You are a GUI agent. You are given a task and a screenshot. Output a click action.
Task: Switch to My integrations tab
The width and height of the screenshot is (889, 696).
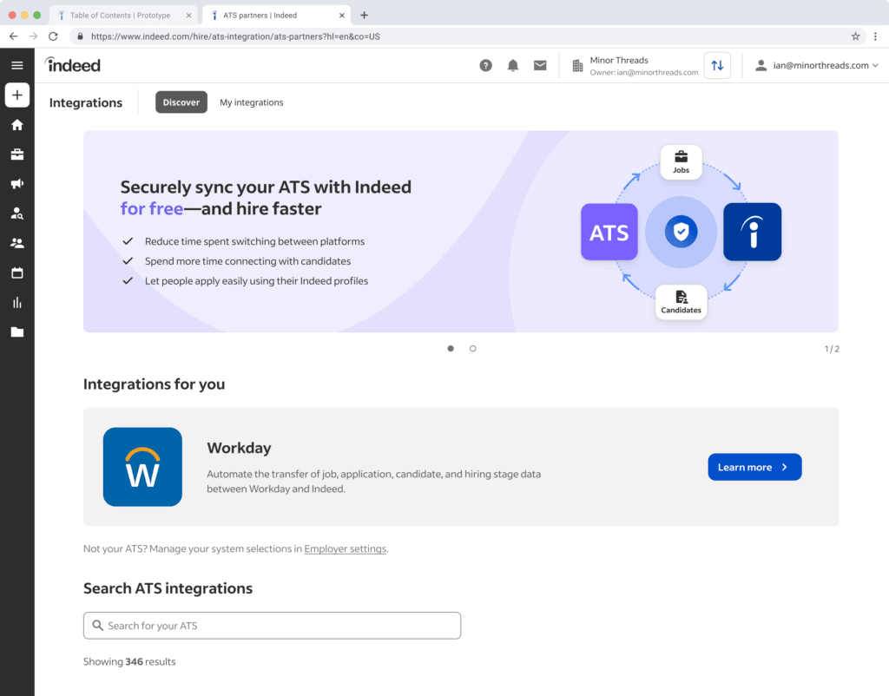(x=251, y=102)
